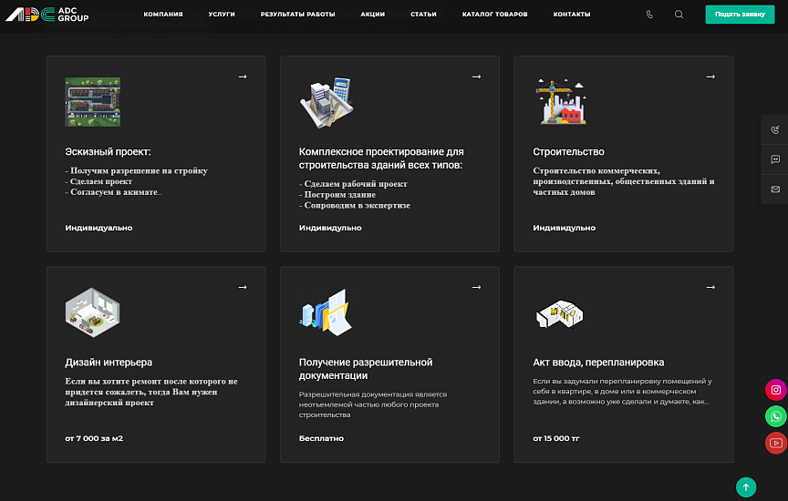The image size is (788, 501).
Task: Open WhatsApp chat via green icon
Action: point(776,416)
